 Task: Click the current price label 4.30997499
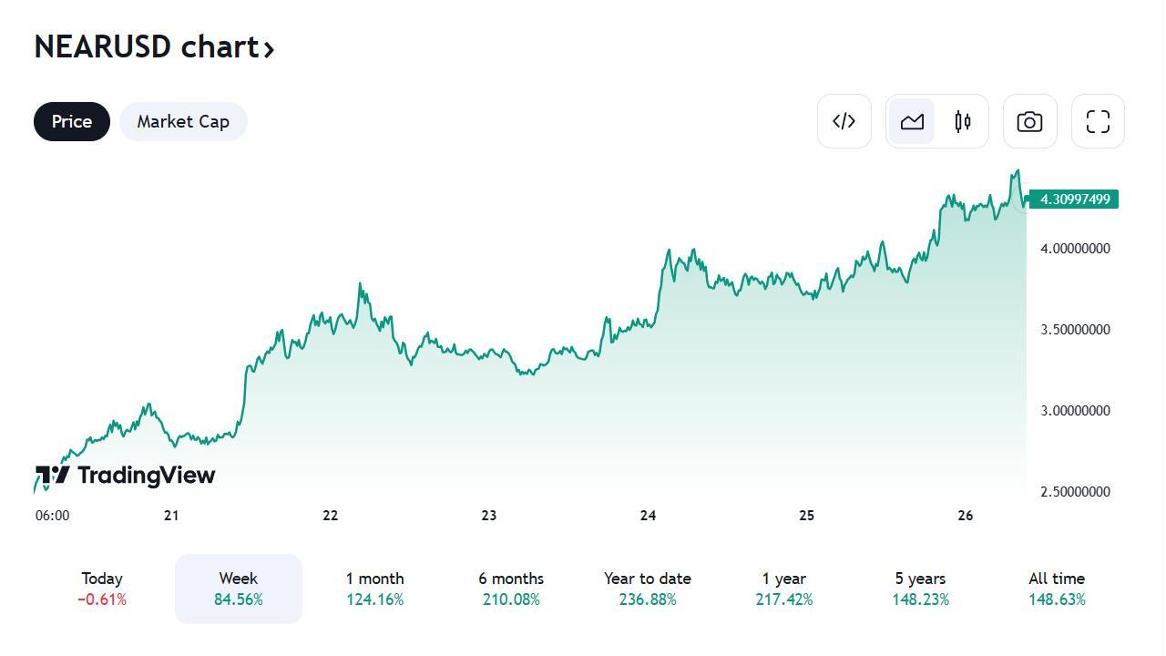point(1075,200)
